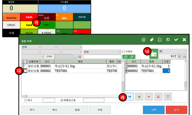Click the 명칭 column header in the product list
Screen dimensions: 192x115
click(x=80, y=61)
